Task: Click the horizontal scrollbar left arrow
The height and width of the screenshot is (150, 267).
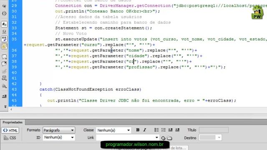Action: tap(11, 109)
